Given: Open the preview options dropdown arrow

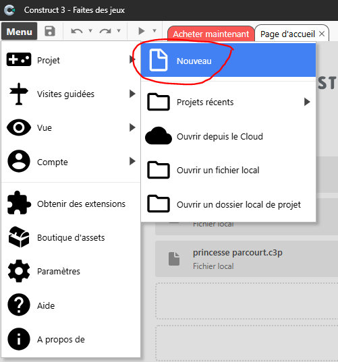Looking at the screenshot, I should (x=154, y=31).
